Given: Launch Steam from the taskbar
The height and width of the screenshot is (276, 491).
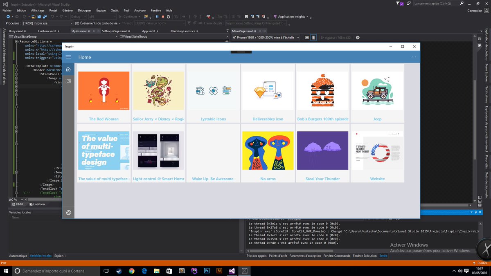Looking at the screenshot, I should click(119, 271).
